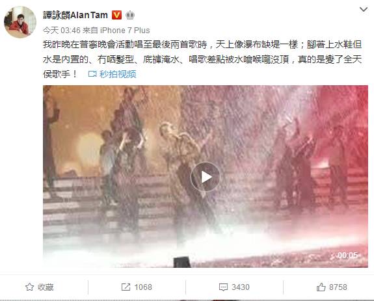Open the 譚詠麟Alan Tam username link
The image size is (374, 301).
pyautogui.click(x=75, y=15)
